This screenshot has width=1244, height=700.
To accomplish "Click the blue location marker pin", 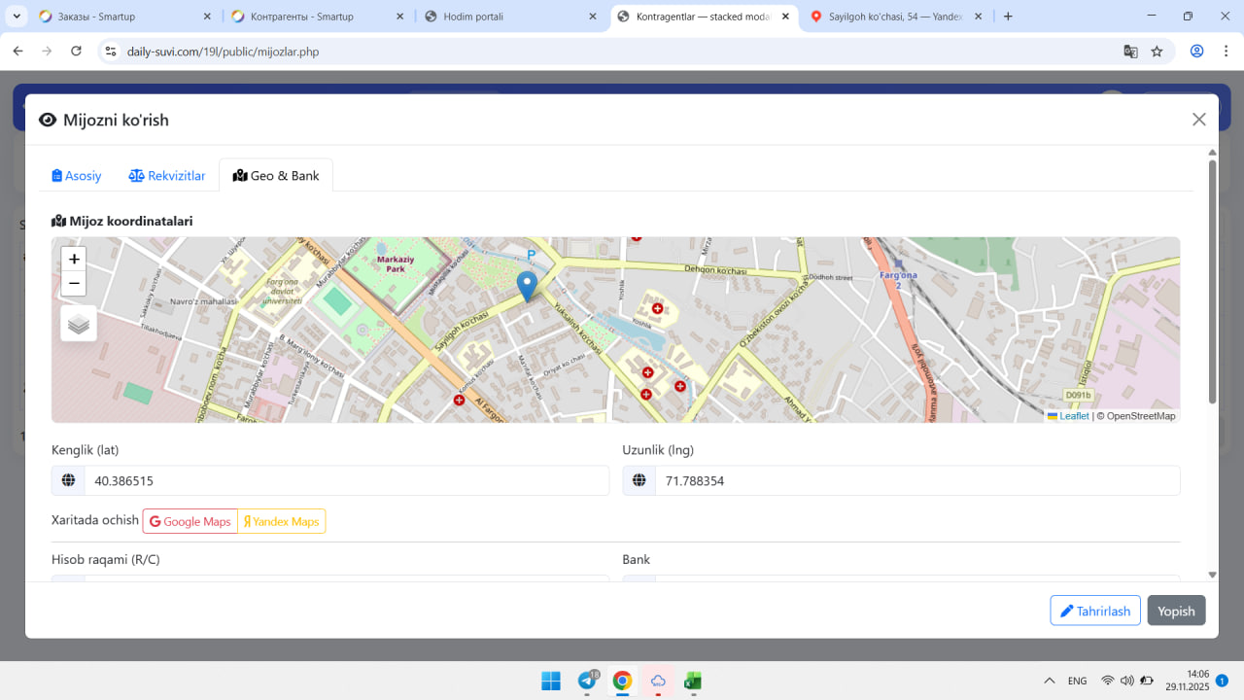I will click(x=527, y=286).
